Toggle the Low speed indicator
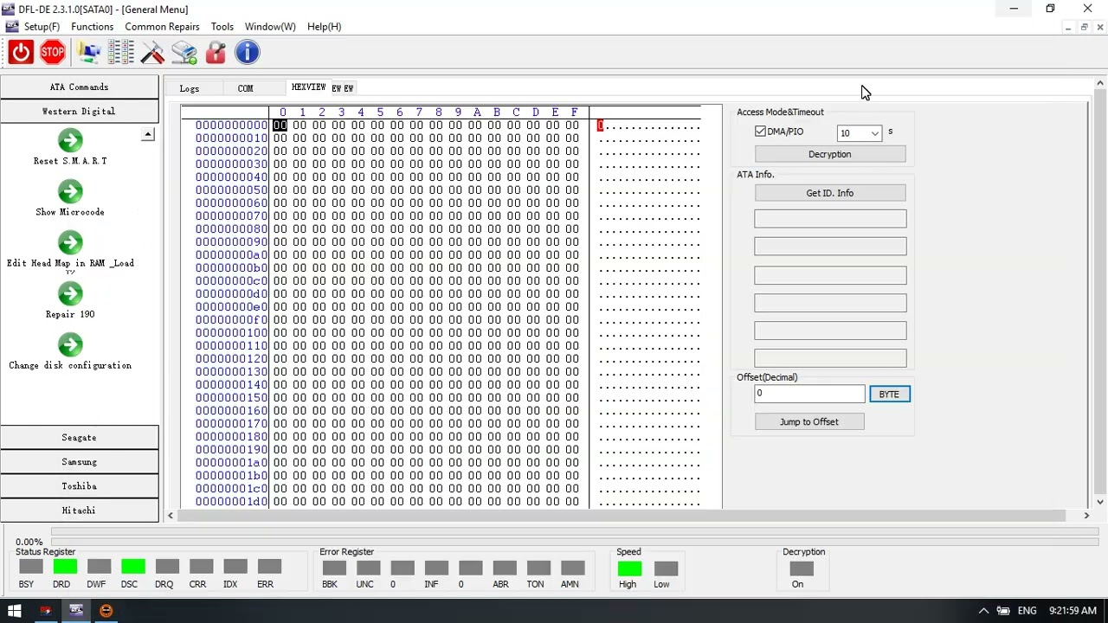This screenshot has width=1108, height=623. (x=666, y=568)
